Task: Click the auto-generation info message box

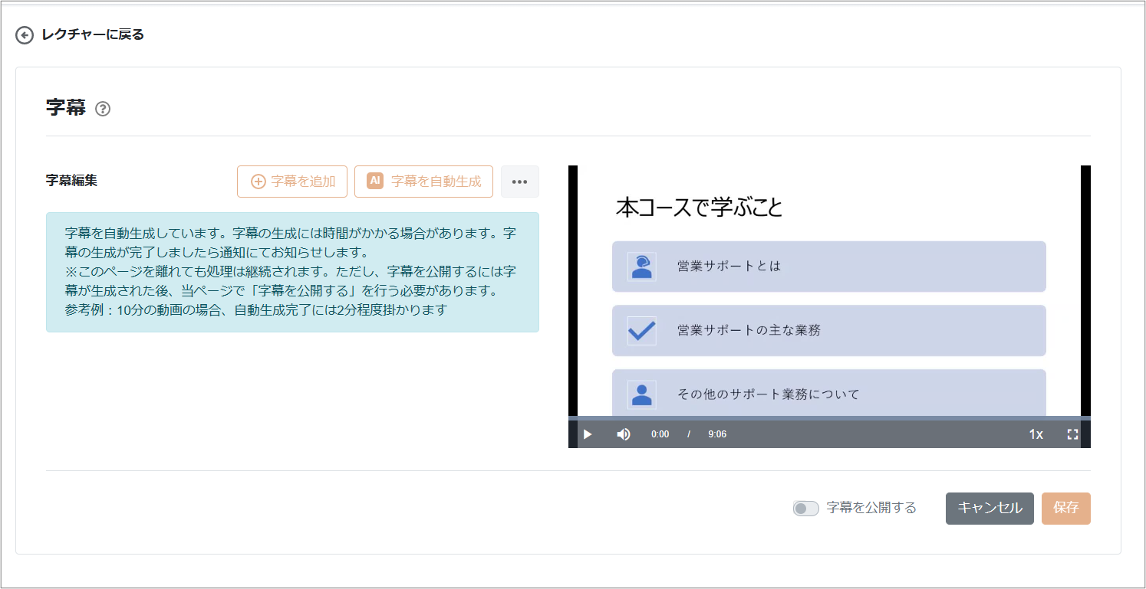Action: click(292, 272)
